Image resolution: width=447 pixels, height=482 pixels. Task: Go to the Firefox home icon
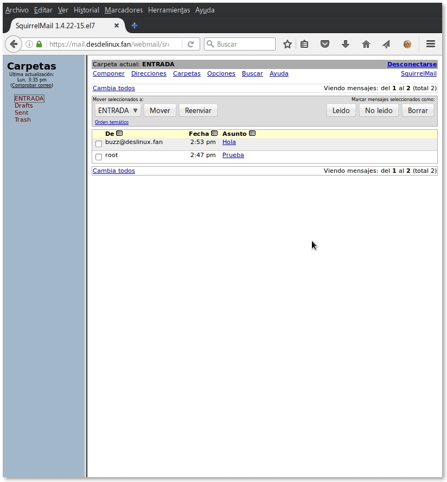point(366,44)
